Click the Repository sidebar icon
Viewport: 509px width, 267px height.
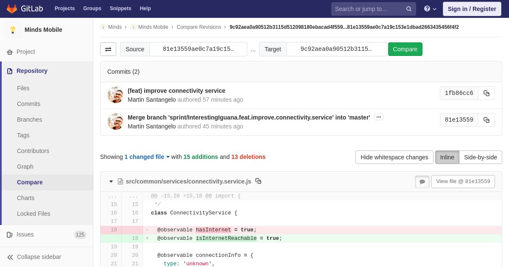tap(10, 71)
